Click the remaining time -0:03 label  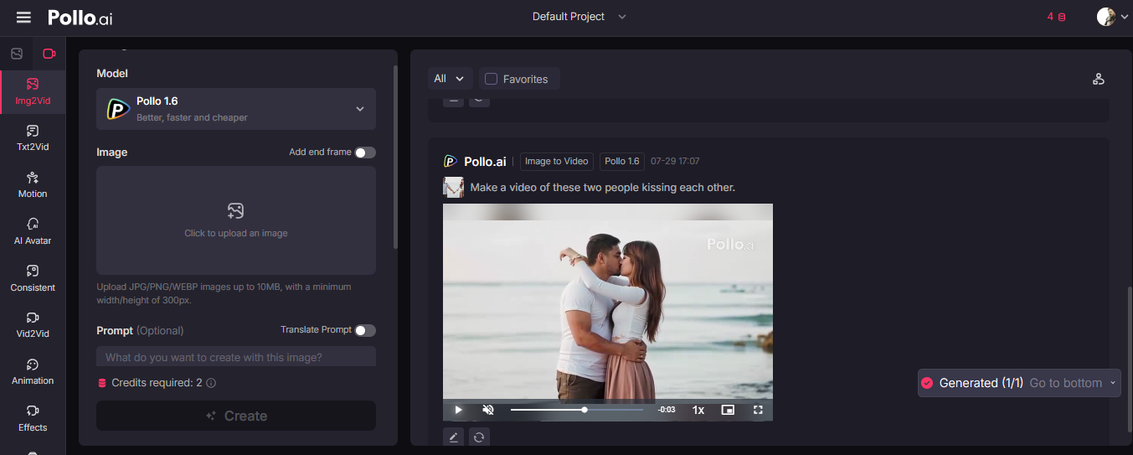click(667, 410)
